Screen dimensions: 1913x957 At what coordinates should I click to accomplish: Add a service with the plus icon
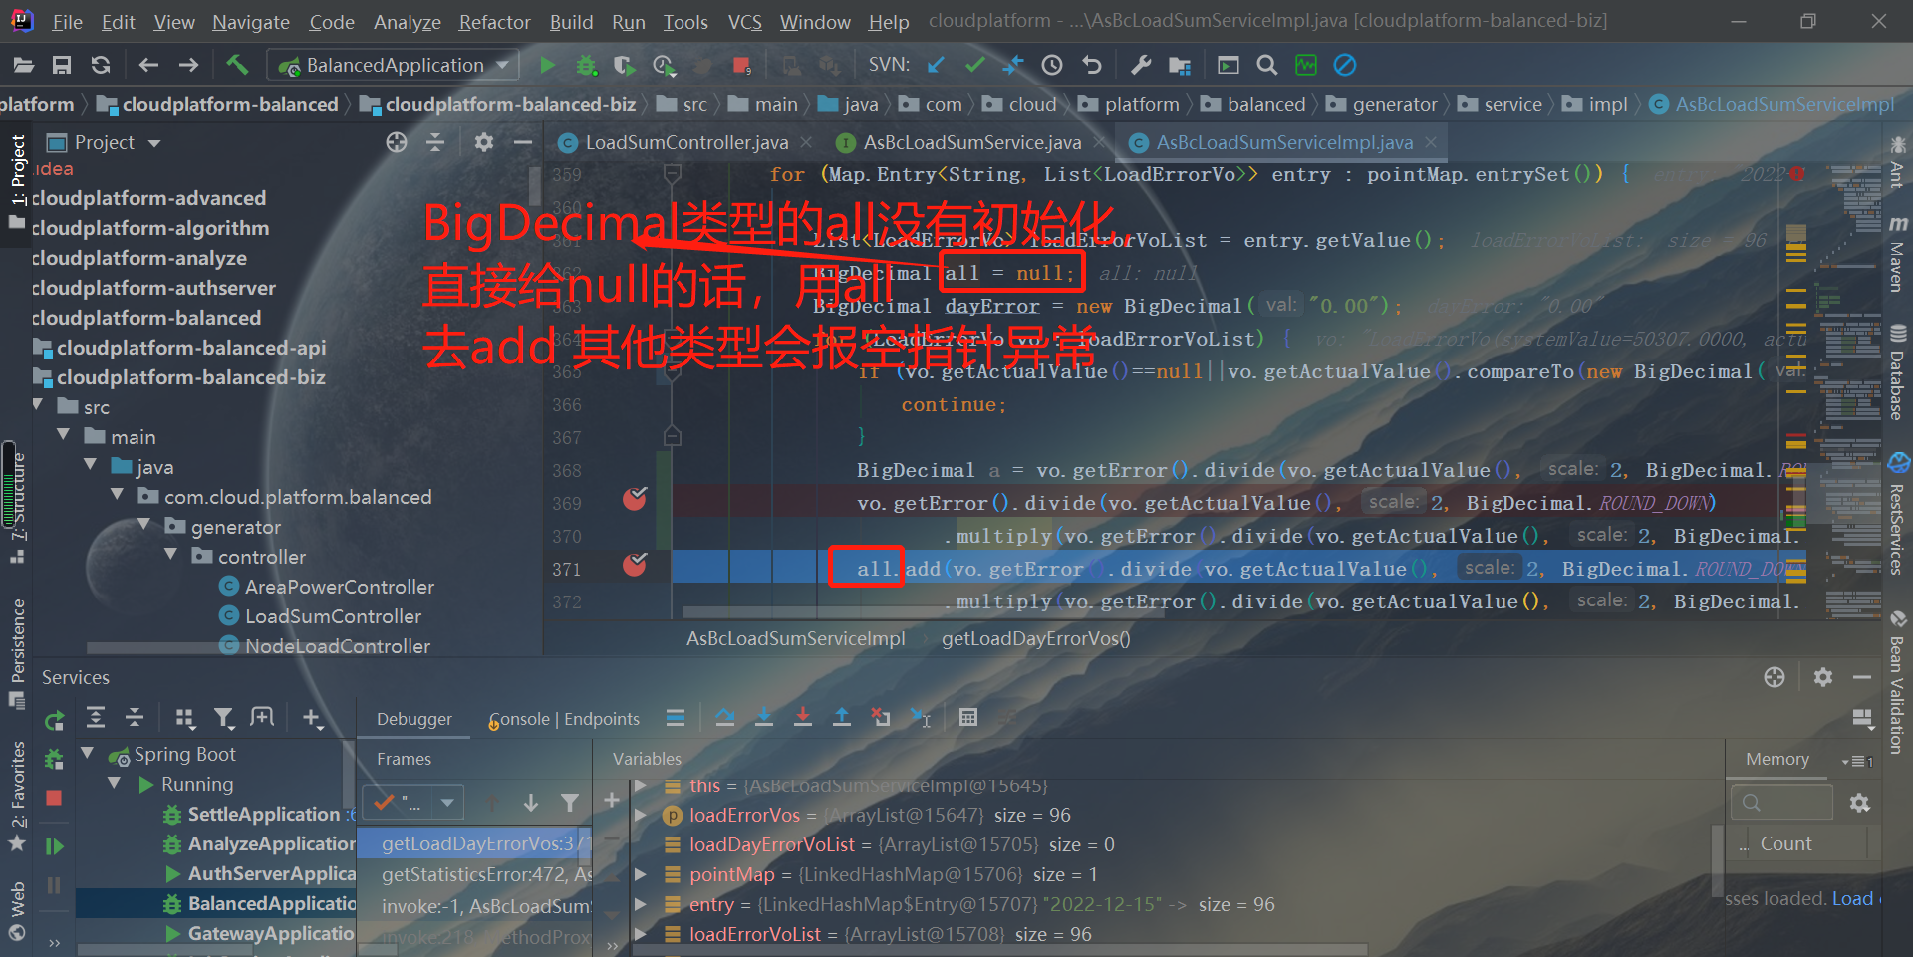pyautogui.click(x=312, y=718)
